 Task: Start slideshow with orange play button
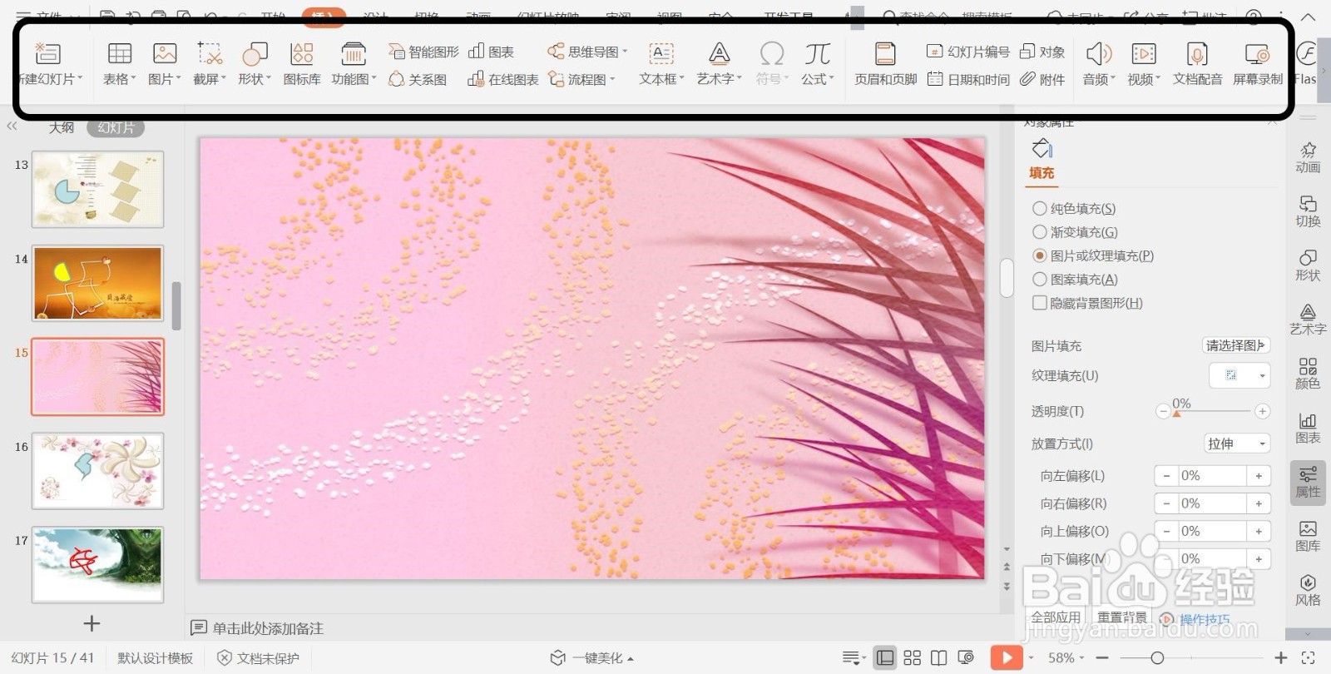click(1007, 658)
